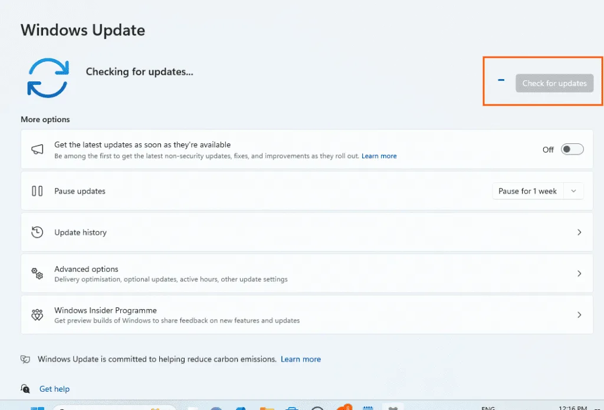Click the taskbar clock showing 12:16 PM
604x410 pixels.
click(573, 407)
